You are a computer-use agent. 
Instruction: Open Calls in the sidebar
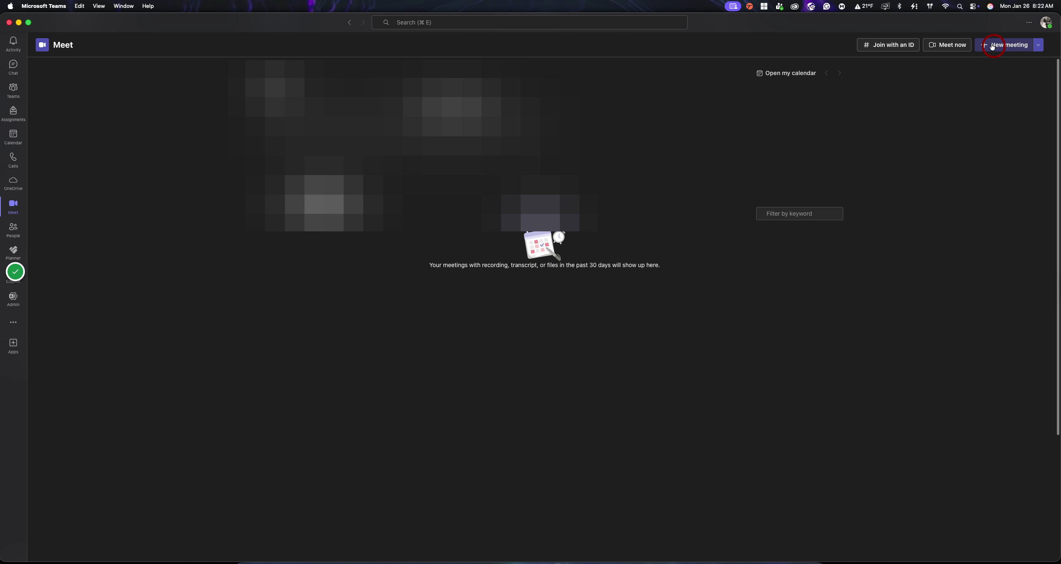pos(13,160)
